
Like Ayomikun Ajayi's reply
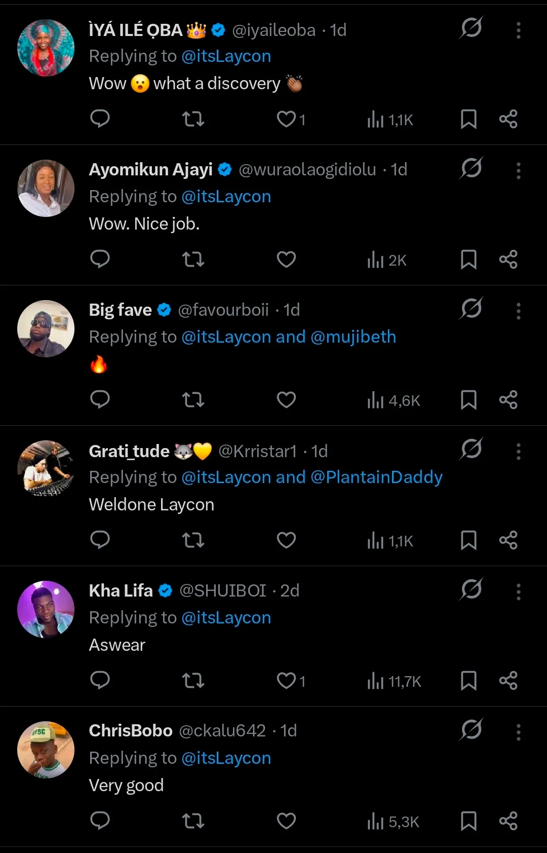tap(286, 259)
